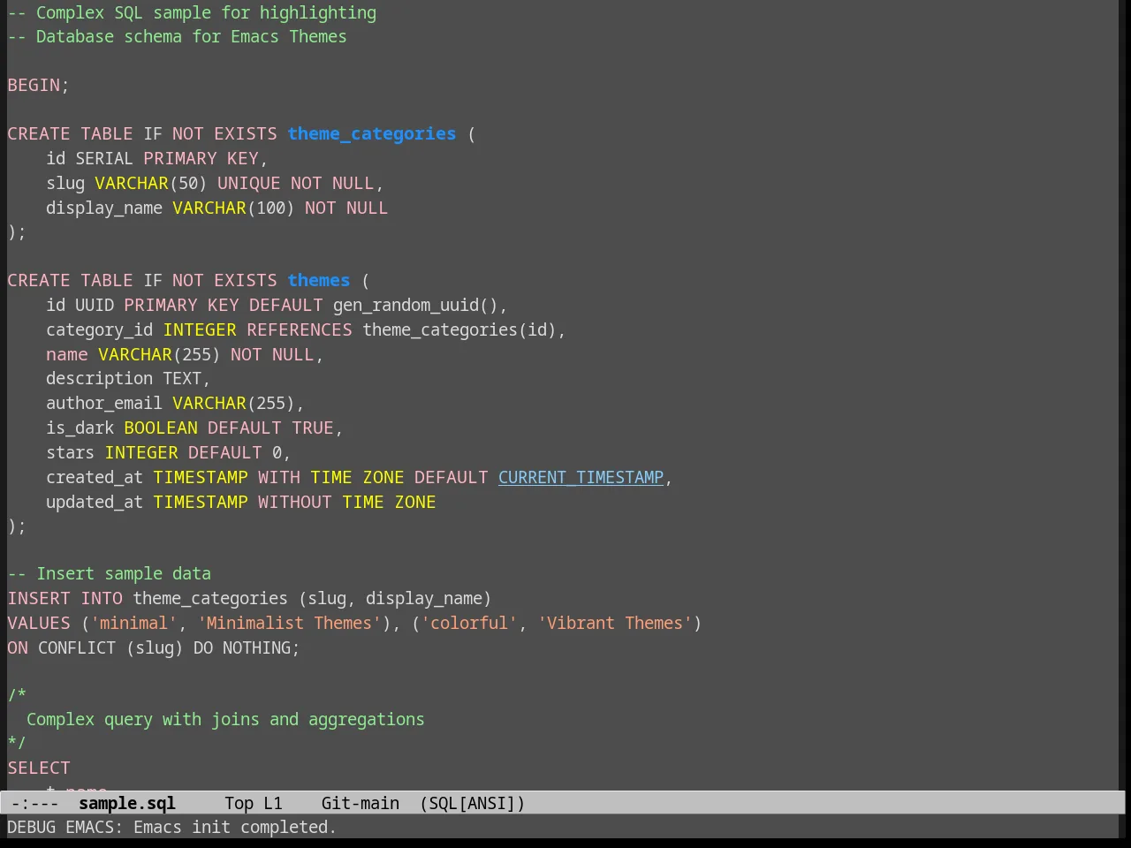
Task: Click the theme_categories table name in CREATE statement
Action: [x=372, y=133]
